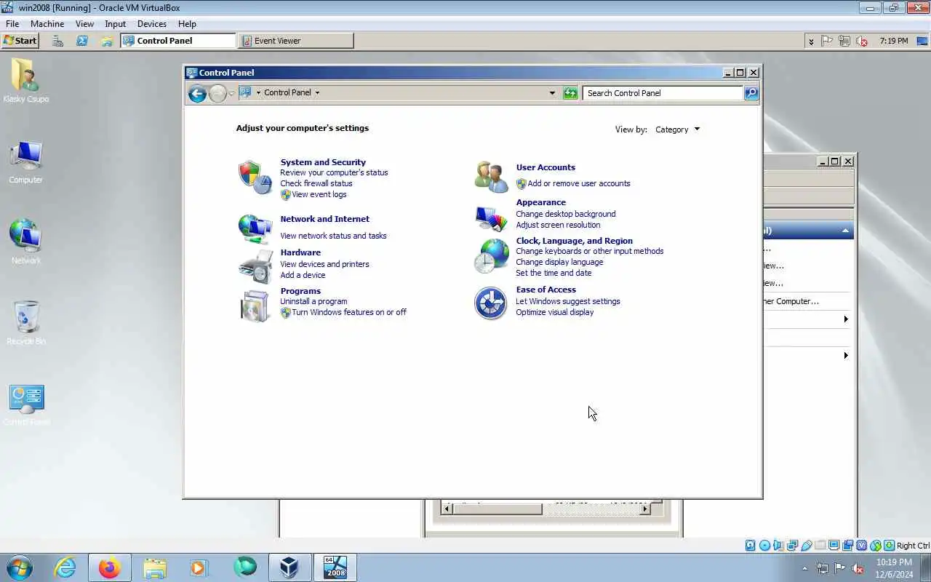
Task: Click the VirtualBox cube on host taskbar
Action: [289, 567]
